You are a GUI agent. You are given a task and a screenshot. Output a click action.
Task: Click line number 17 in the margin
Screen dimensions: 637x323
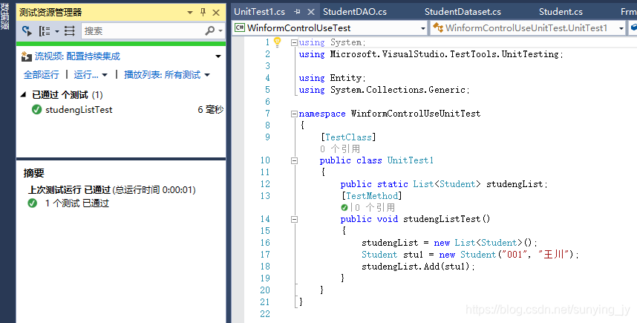point(265,255)
